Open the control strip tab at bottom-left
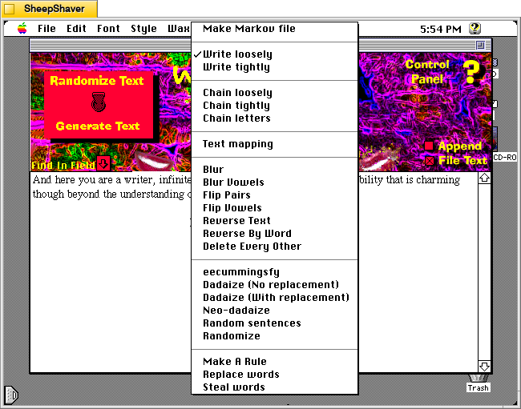The height and width of the screenshot is (409, 521). [x=11, y=395]
